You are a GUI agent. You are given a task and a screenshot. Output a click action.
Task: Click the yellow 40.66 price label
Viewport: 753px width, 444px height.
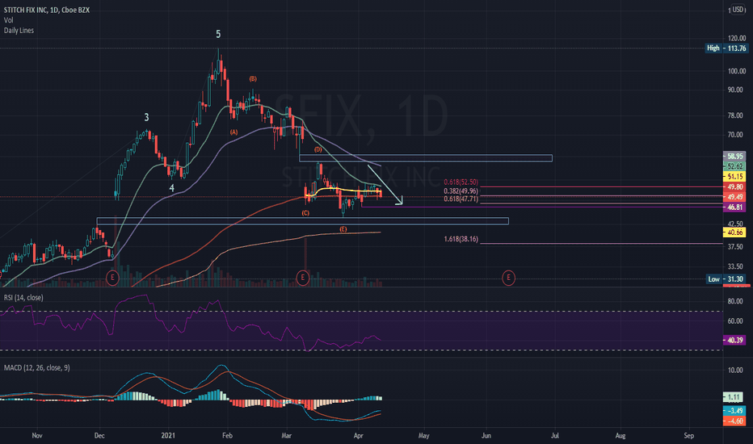[x=734, y=232]
